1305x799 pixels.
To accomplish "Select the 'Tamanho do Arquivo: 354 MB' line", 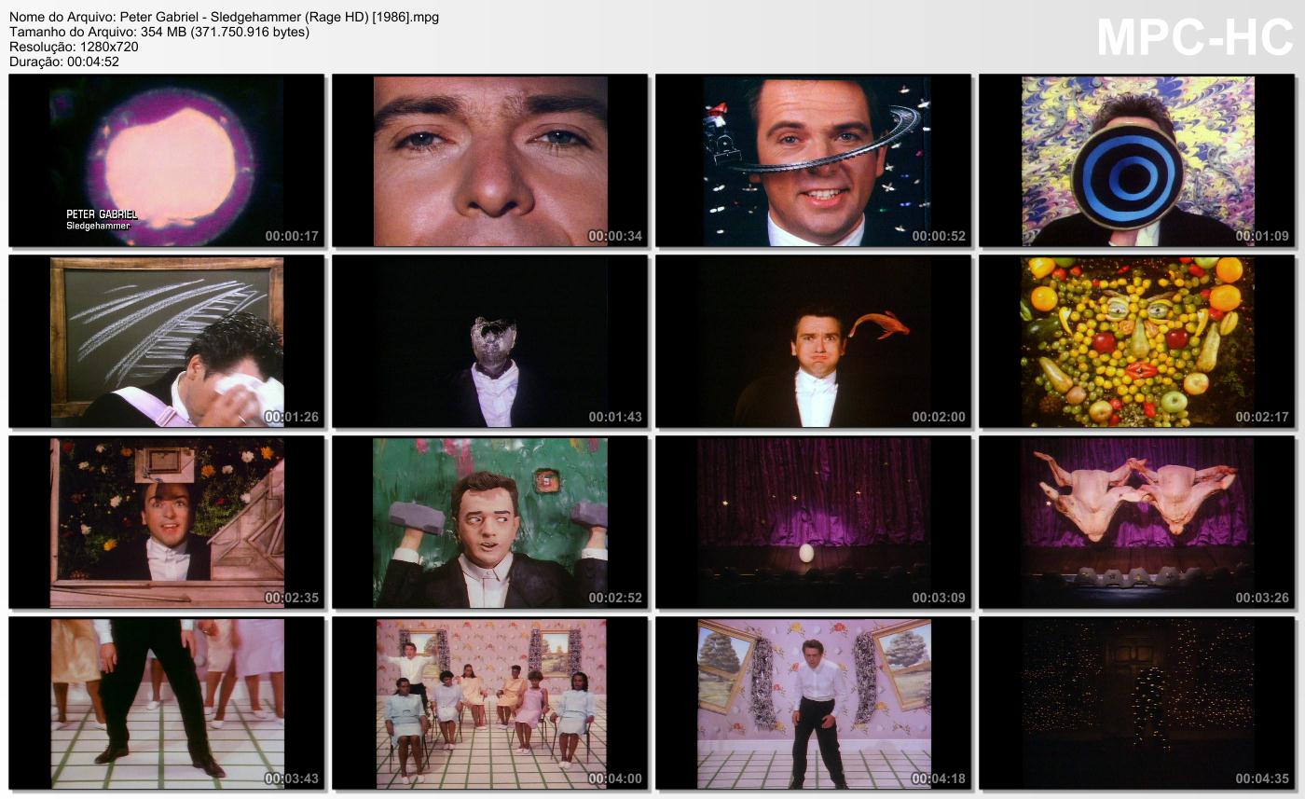I will click(x=159, y=32).
